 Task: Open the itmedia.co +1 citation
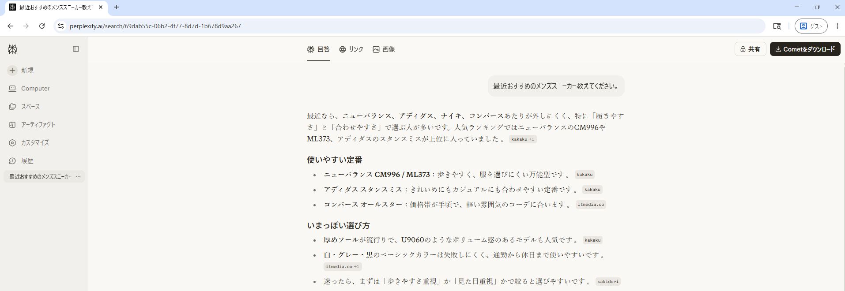(x=343, y=267)
